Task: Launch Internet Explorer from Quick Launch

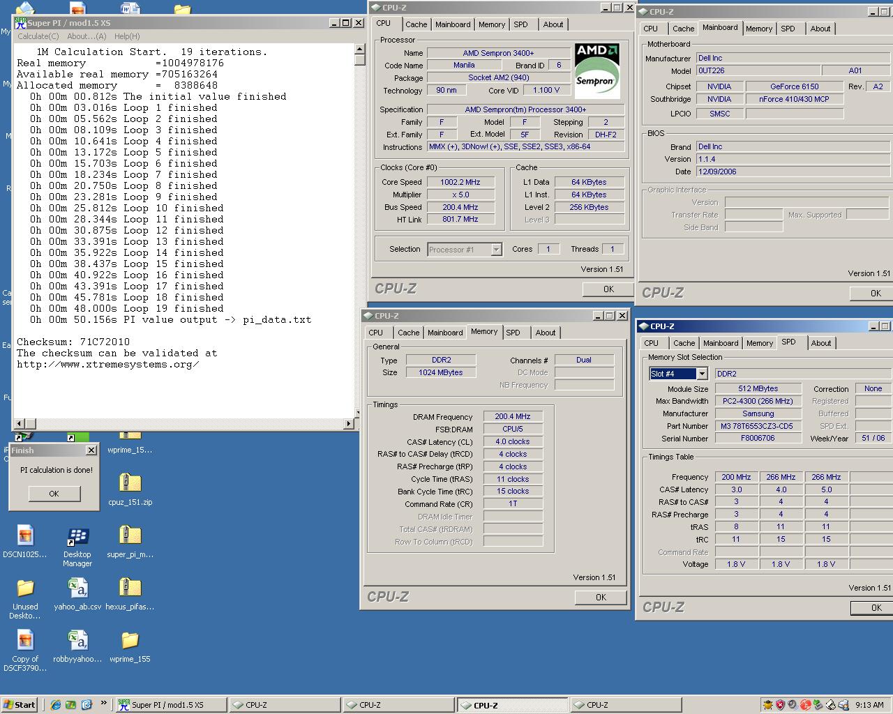Action: pyautogui.click(x=56, y=705)
